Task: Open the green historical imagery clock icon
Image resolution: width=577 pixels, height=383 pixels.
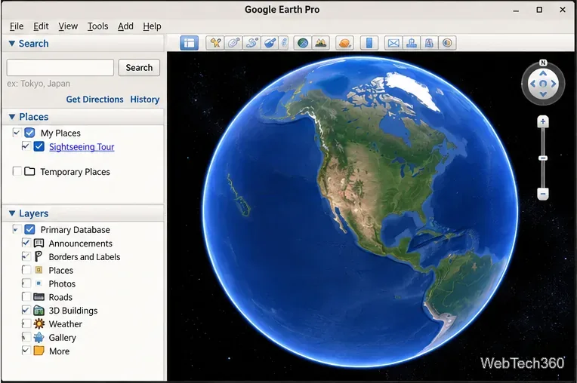Action: [x=303, y=43]
